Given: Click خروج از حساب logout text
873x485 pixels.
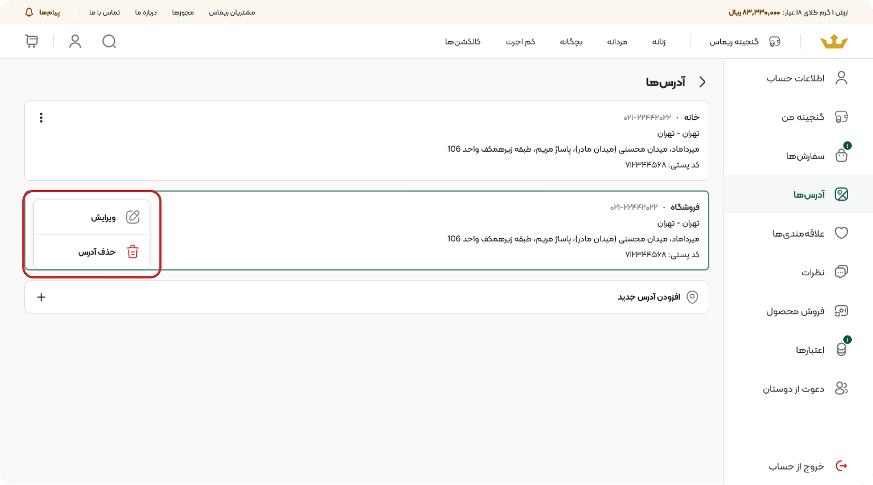Looking at the screenshot, I should [x=796, y=467].
